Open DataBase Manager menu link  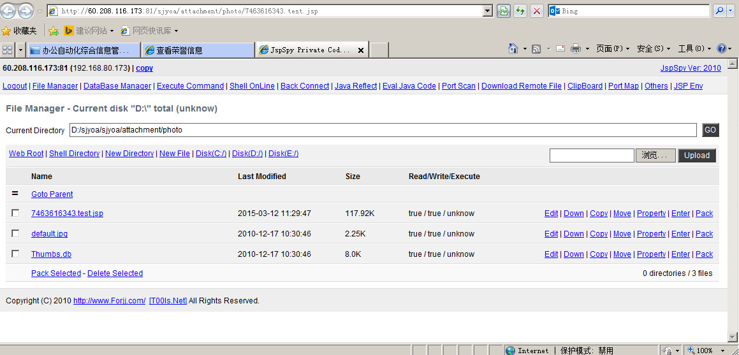[x=117, y=85]
